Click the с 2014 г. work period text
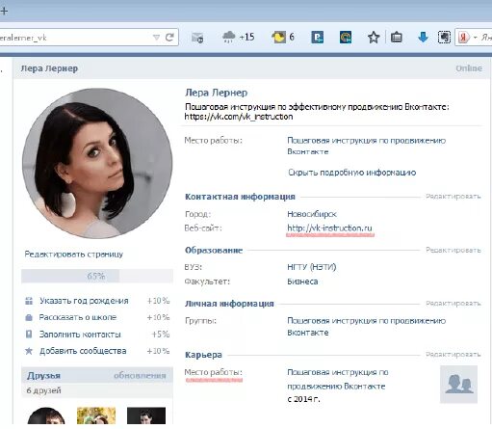Image resolution: width=492 pixels, height=429 pixels. pos(303,399)
